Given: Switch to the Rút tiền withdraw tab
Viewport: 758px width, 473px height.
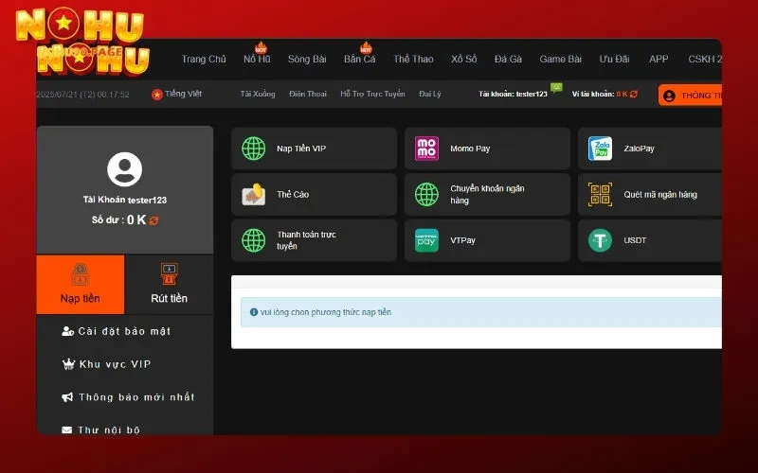Looking at the screenshot, I should [x=169, y=285].
